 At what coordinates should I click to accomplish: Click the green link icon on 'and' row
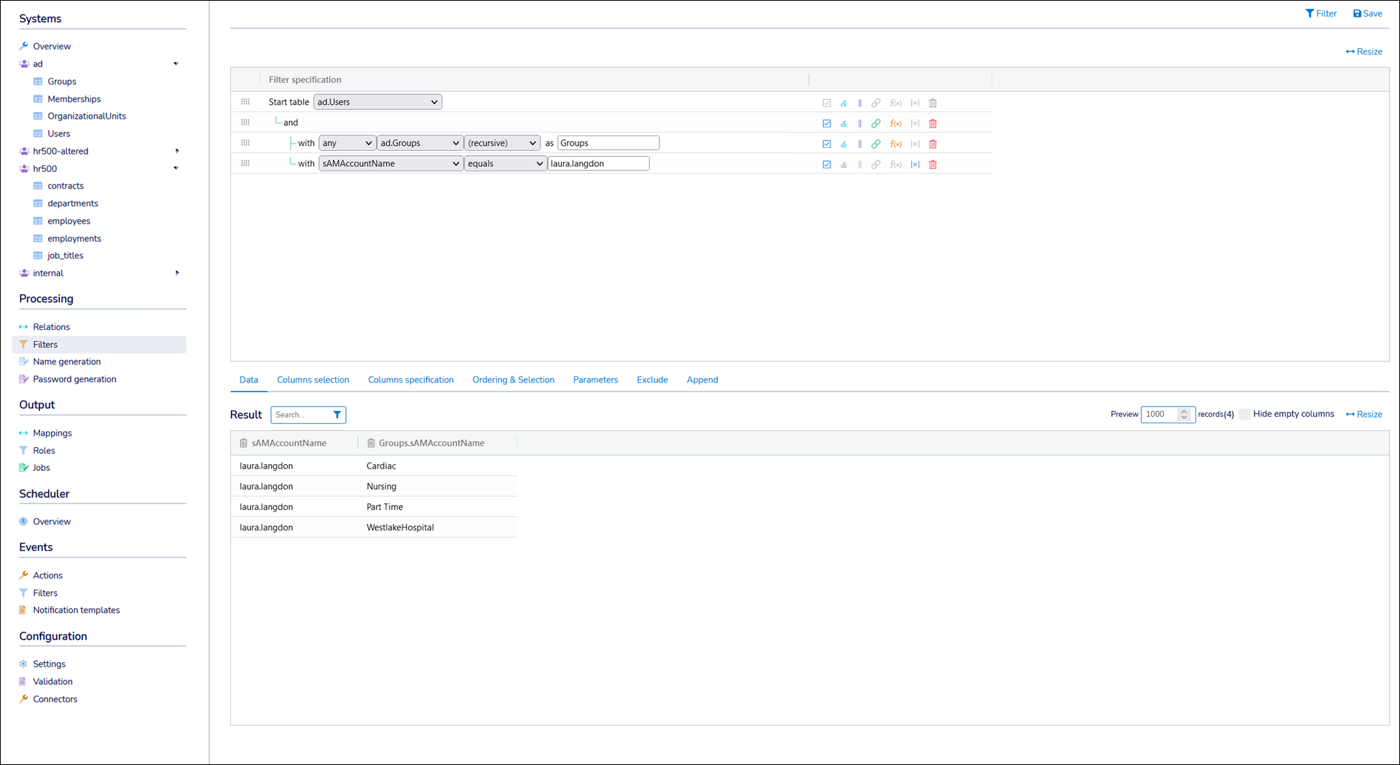coord(876,124)
